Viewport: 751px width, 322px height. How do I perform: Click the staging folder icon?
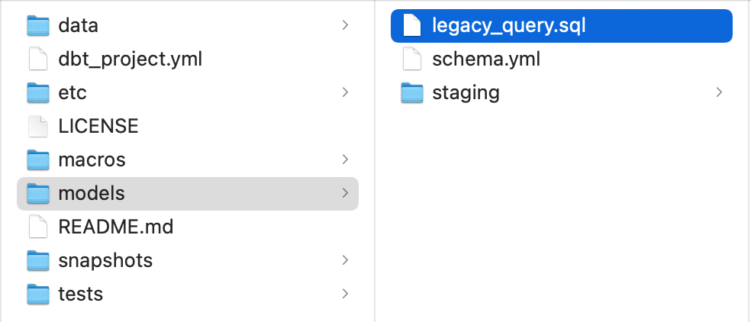412,93
